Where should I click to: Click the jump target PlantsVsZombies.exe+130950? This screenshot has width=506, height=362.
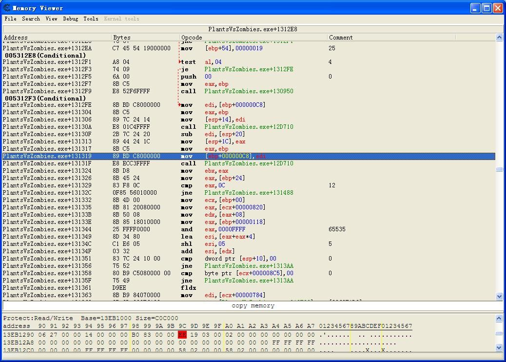(x=249, y=91)
